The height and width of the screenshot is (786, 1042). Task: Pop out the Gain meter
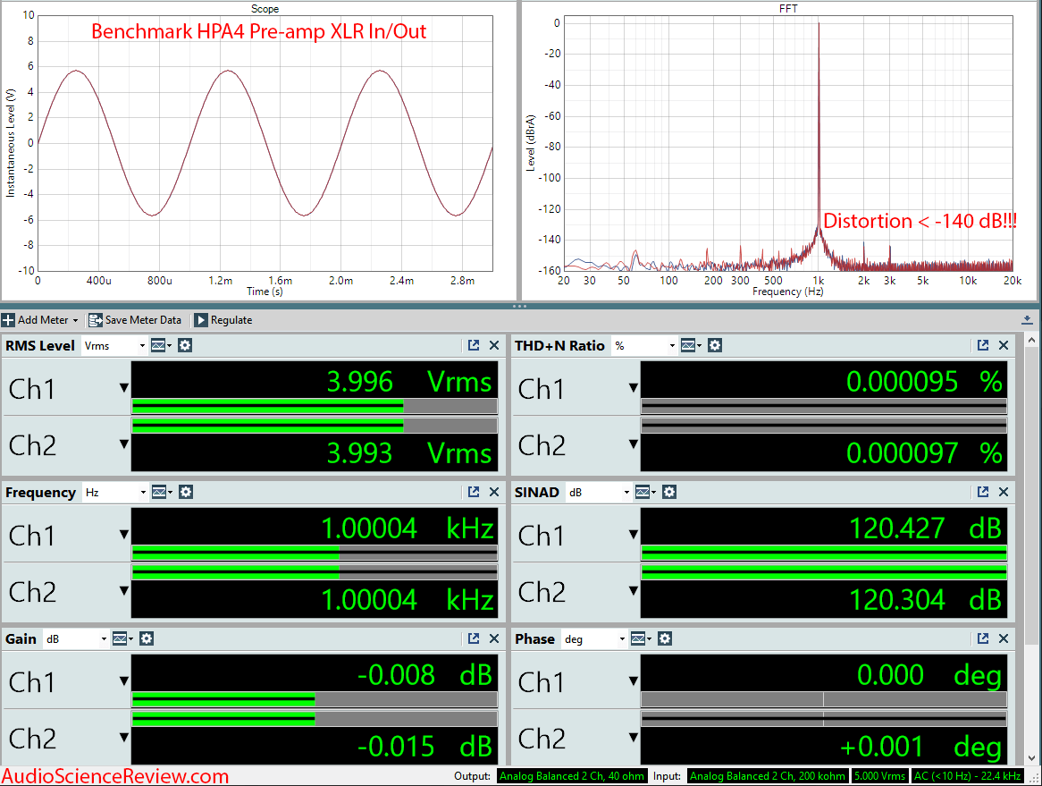pos(473,638)
